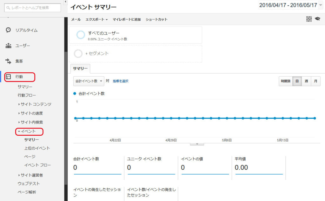This screenshot has width=325, height=201.
Task: Open the 合計イベント数 metric selector dropdown
Action: [x=88, y=81]
